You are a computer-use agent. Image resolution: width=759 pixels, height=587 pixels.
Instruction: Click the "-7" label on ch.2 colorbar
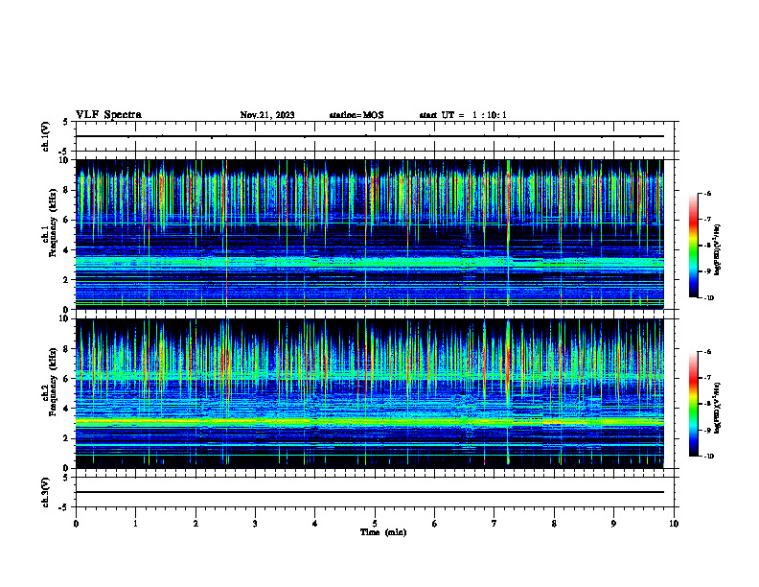click(x=707, y=378)
